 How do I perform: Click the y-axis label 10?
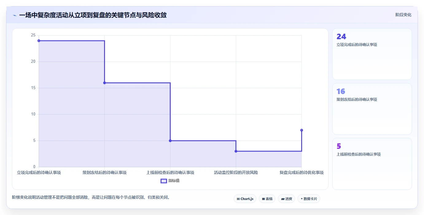[33, 114]
